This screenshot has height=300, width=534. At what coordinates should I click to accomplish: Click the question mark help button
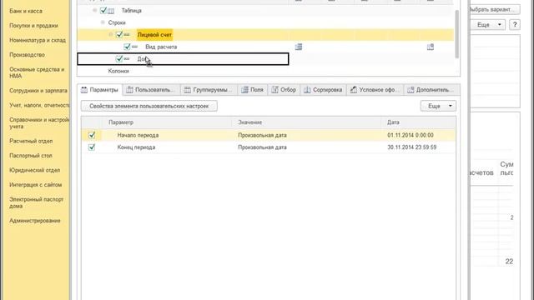(x=515, y=25)
